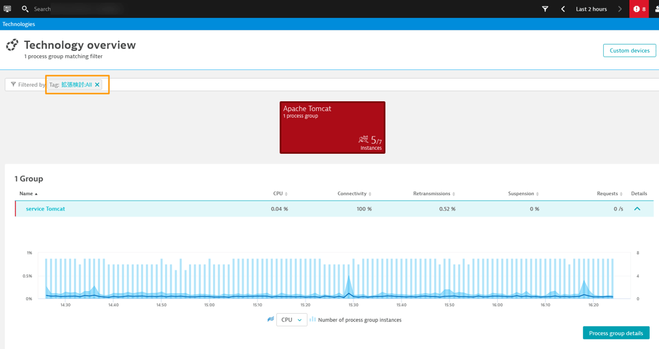Click the Technology overview icon next to the title
Screen dimensions: 659x349
pos(12,45)
